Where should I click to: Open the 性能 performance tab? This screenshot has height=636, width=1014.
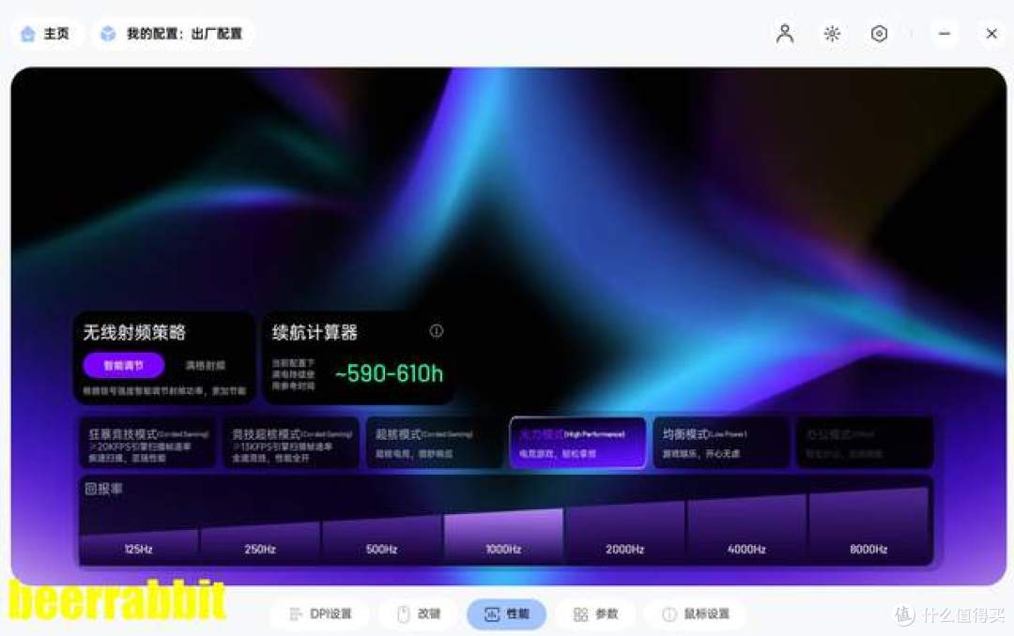[506, 614]
